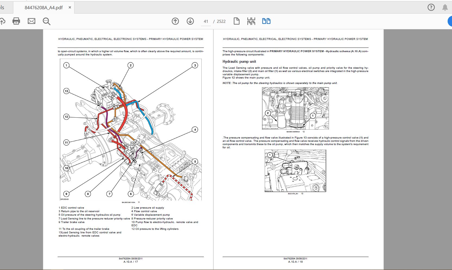Click legend entry '12 Oil pressure to the lifting cylinders'

point(155,229)
